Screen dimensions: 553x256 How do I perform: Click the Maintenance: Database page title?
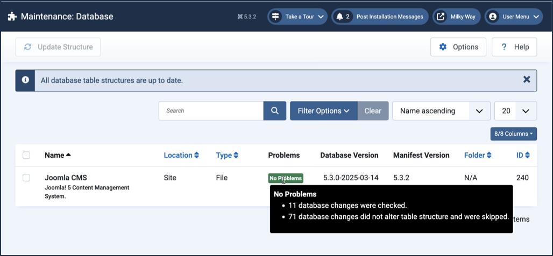click(x=67, y=17)
